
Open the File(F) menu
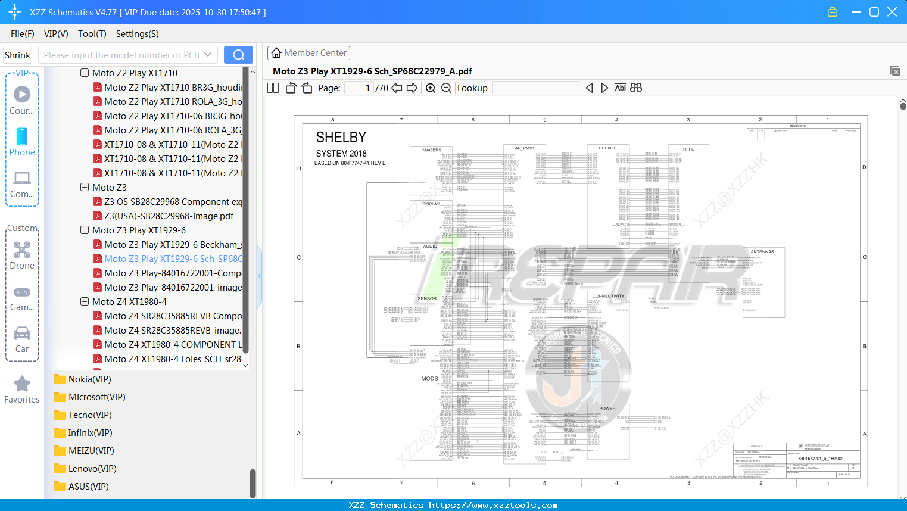pos(23,34)
